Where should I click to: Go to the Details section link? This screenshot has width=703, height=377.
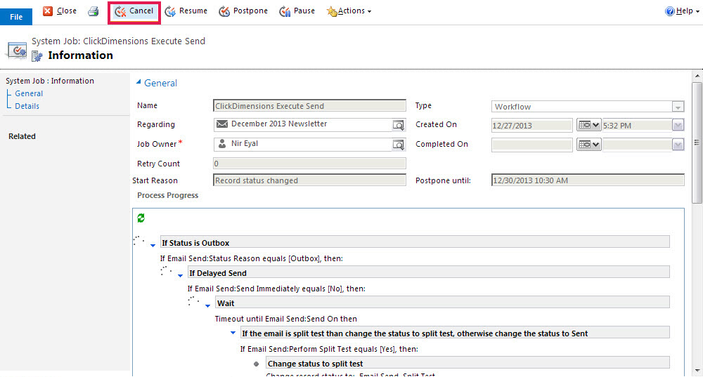click(x=27, y=106)
